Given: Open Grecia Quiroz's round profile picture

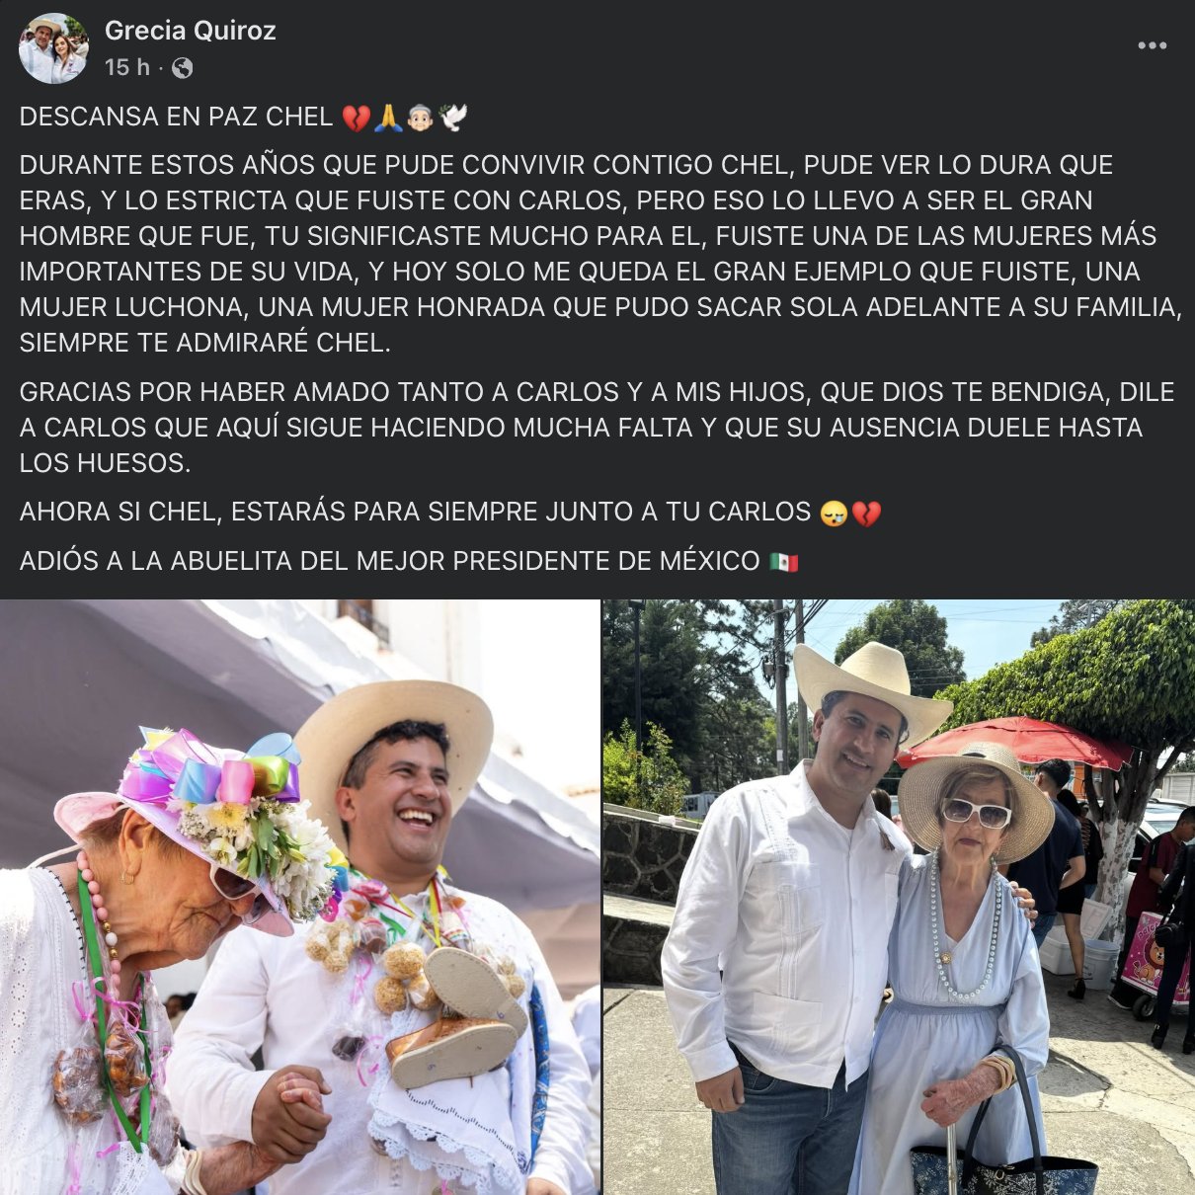Looking at the screenshot, I should point(53,48).
